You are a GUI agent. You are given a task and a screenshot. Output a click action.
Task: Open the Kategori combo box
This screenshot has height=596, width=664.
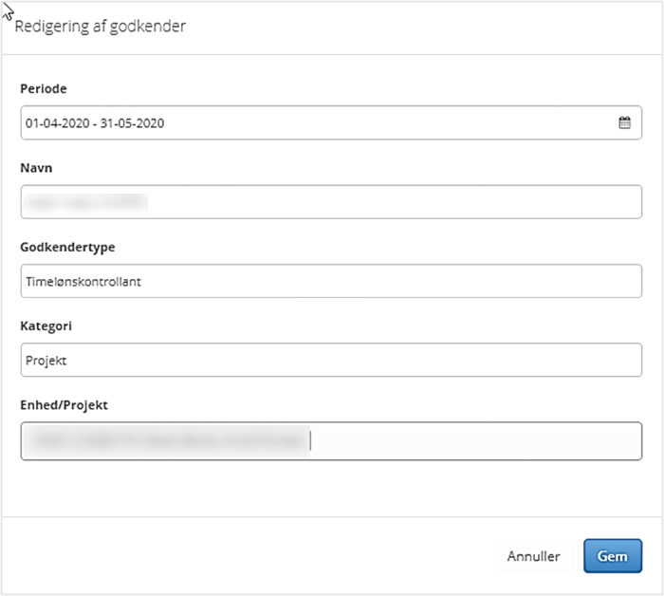(331, 360)
